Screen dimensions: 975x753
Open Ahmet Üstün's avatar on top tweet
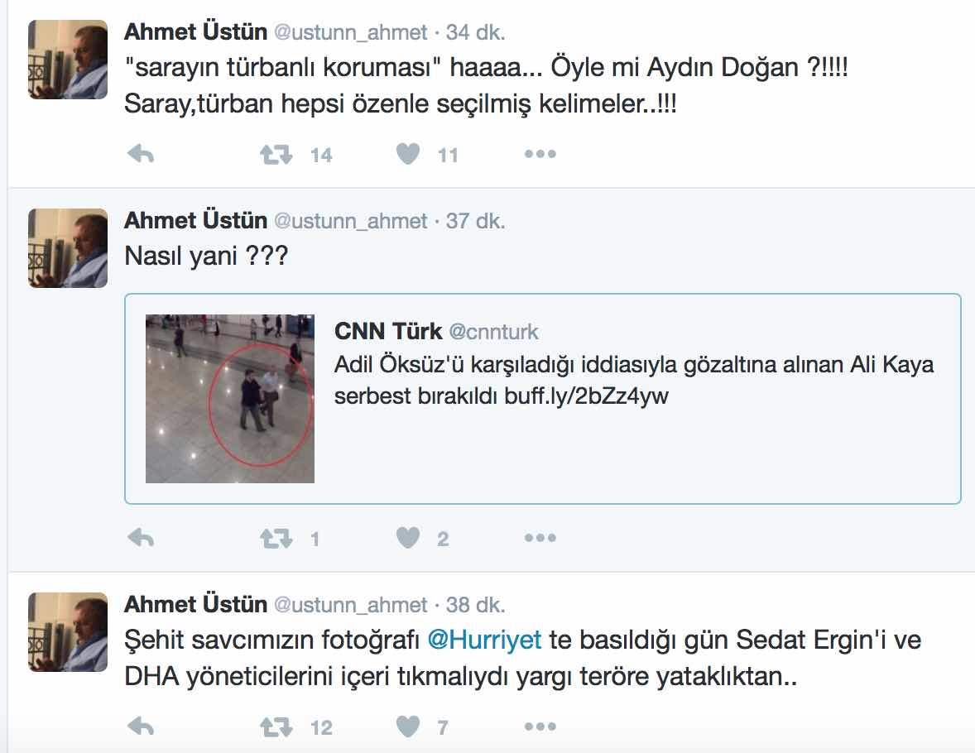click(68, 60)
